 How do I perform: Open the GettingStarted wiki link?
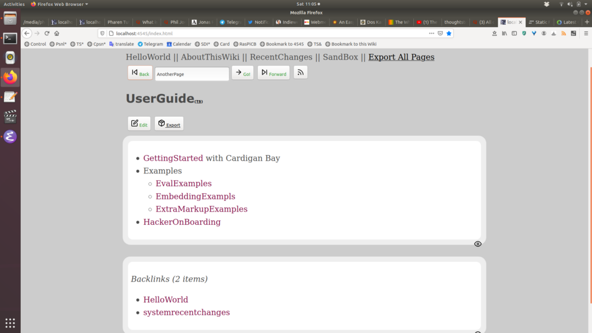173,158
